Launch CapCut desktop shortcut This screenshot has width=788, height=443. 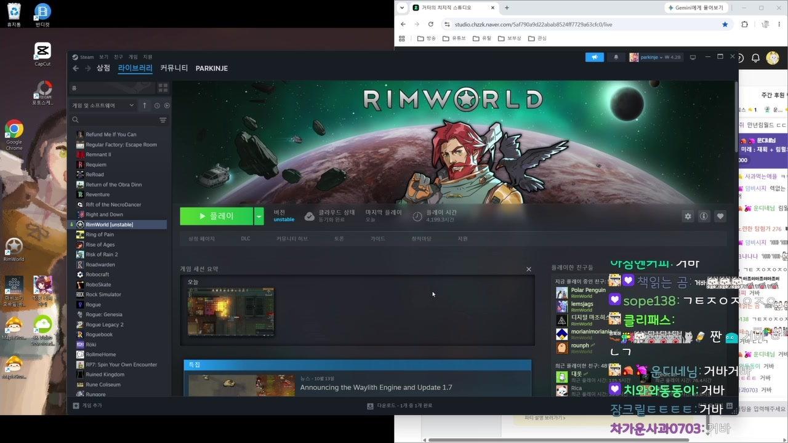[42, 54]
